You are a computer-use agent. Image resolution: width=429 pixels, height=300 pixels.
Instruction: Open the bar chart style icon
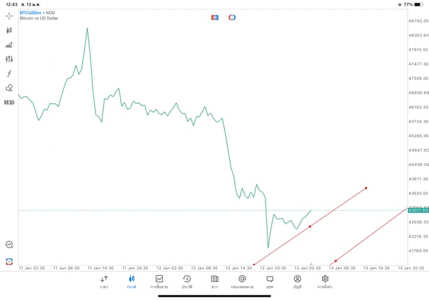(9, 45)
